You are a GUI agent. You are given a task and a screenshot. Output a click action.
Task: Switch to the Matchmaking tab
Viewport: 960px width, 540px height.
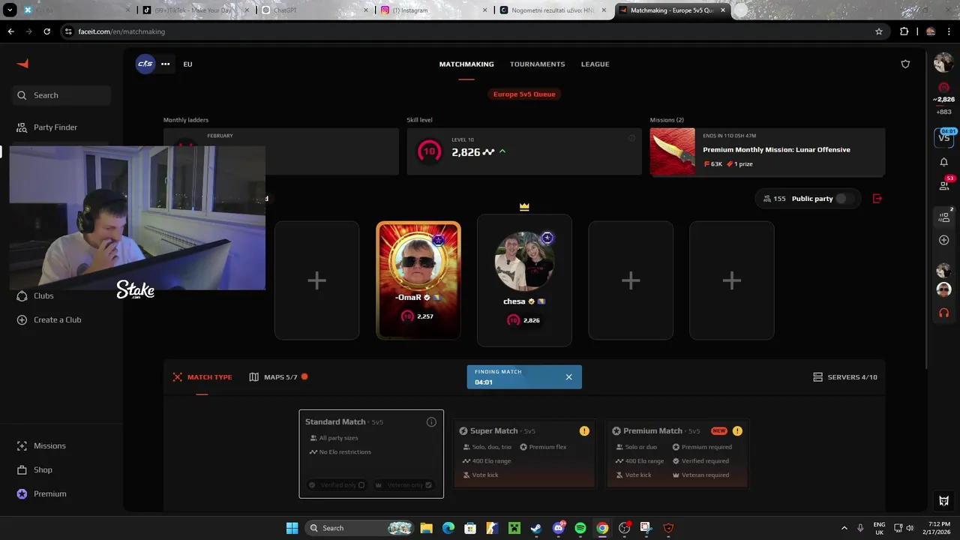(466, 64)
